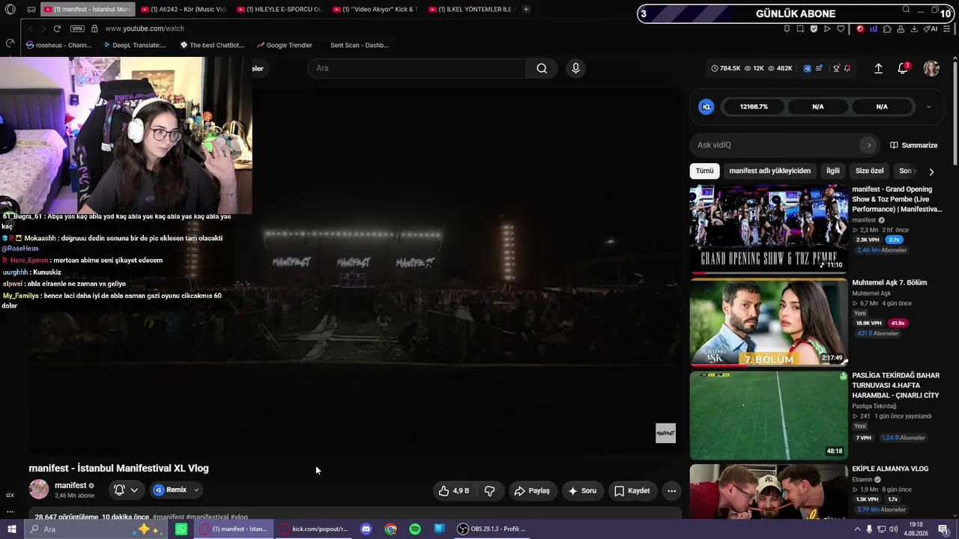
Task: Click the Windows Start button
Action: 12,529
